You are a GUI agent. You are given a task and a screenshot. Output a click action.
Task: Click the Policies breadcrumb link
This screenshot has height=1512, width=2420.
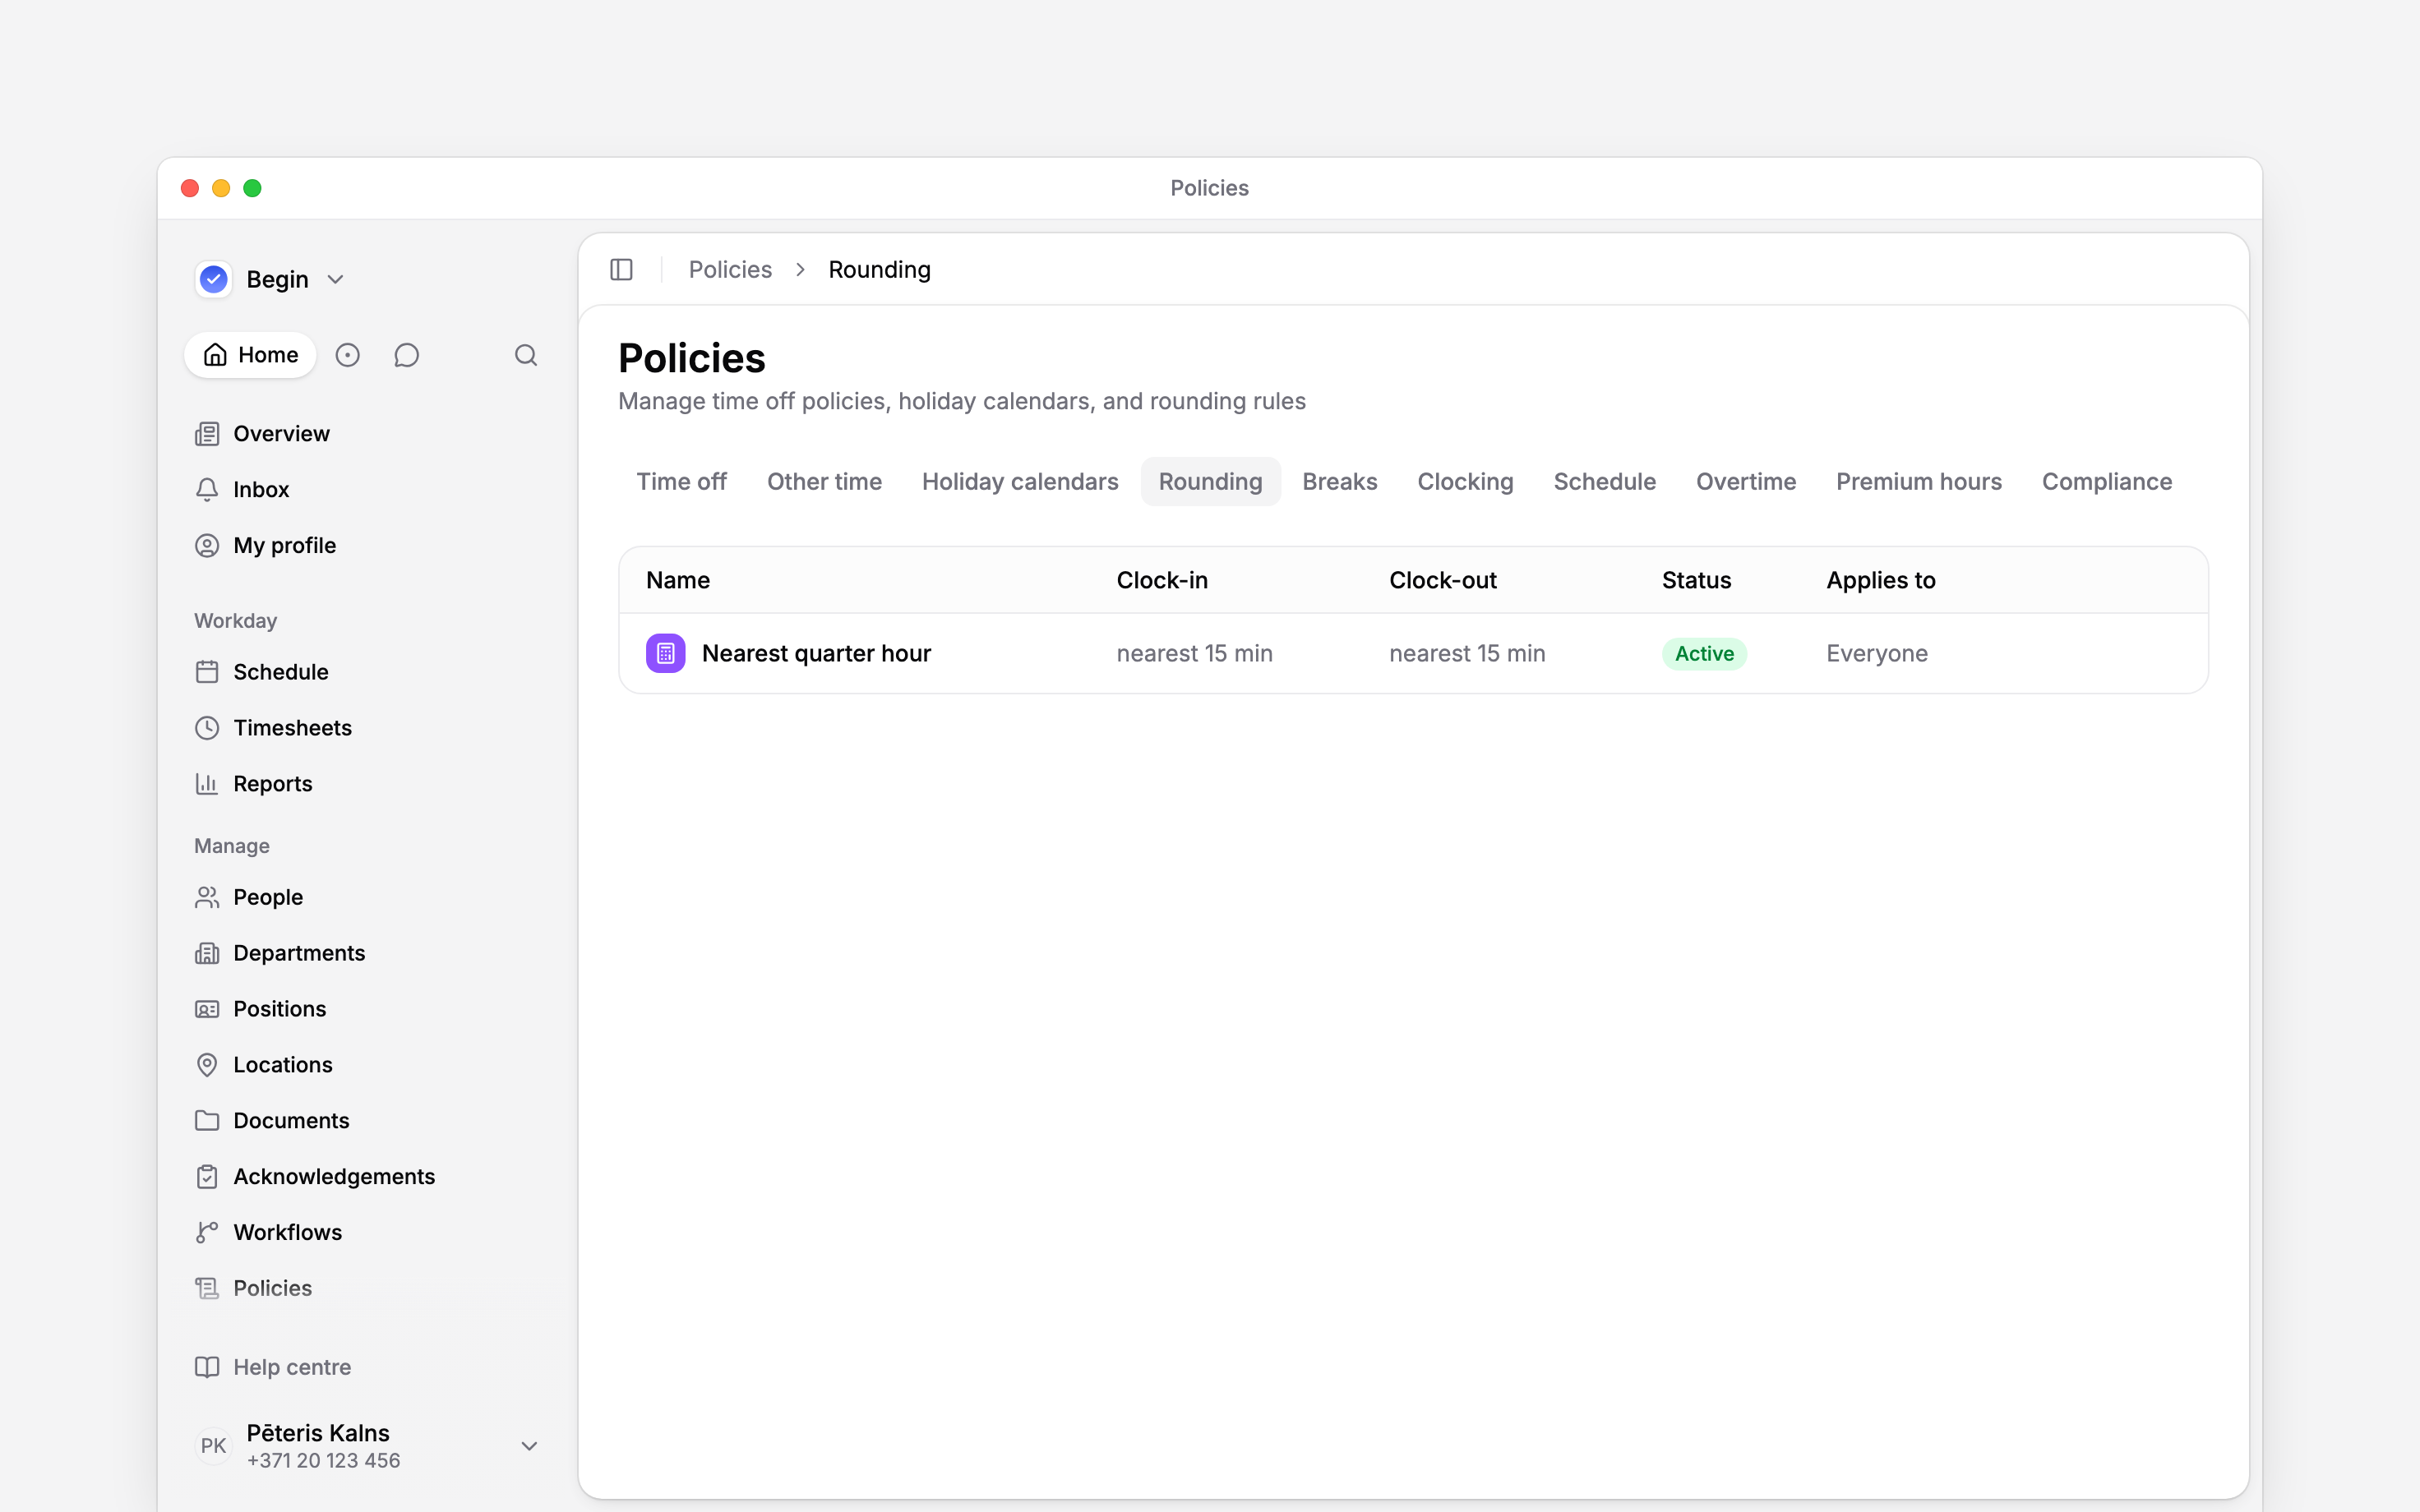(x=730, y=270)
